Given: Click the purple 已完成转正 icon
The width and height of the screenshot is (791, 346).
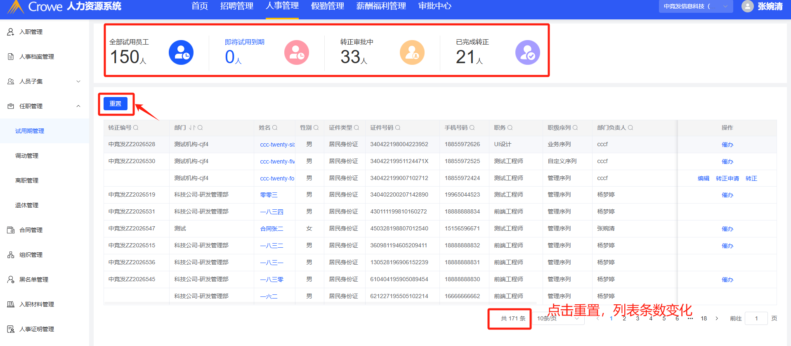Looking at the screenshot, I should [x=527, y=52].
